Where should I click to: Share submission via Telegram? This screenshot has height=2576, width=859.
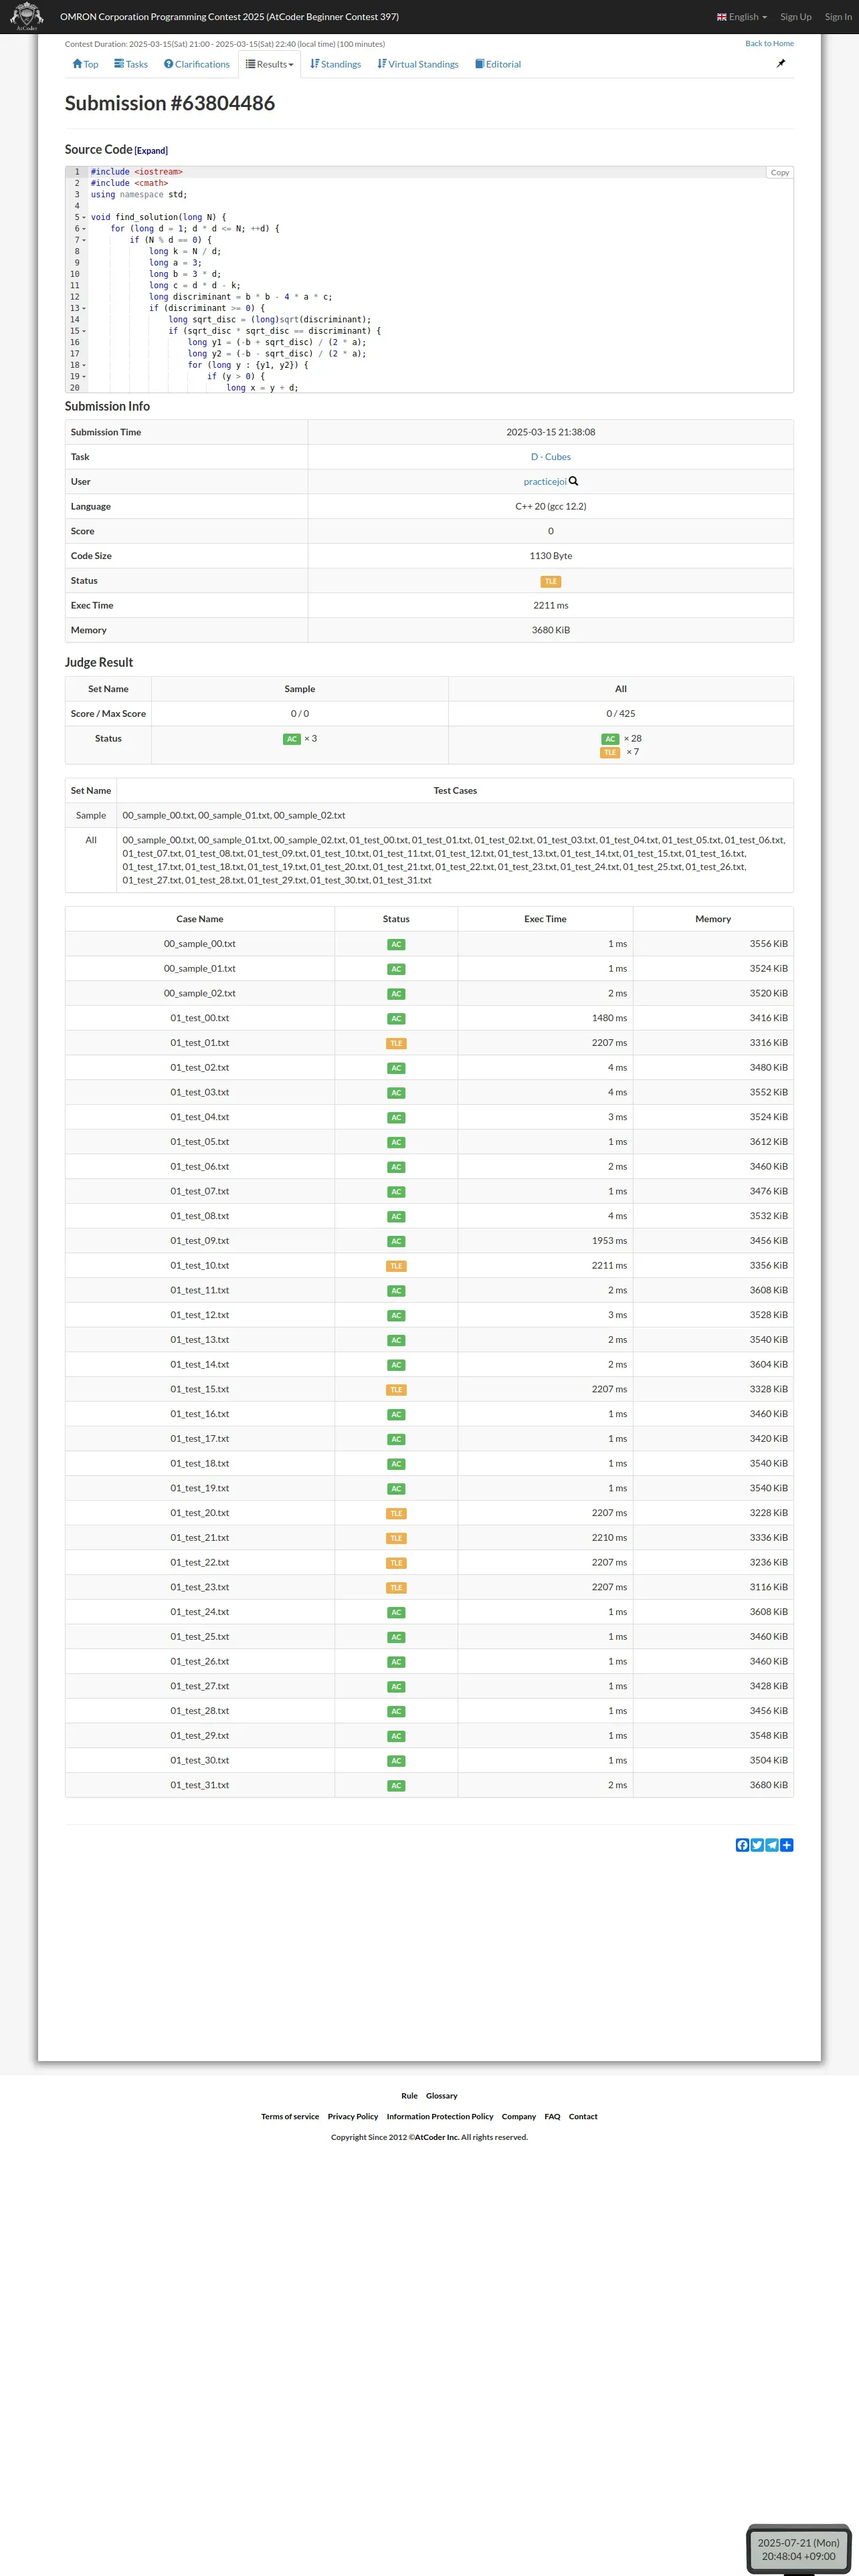tap(771, 1845)
